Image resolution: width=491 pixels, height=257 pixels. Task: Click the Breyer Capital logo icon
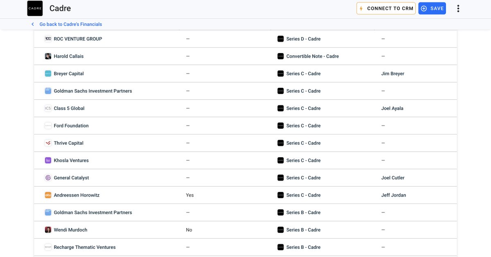(48, 74)
